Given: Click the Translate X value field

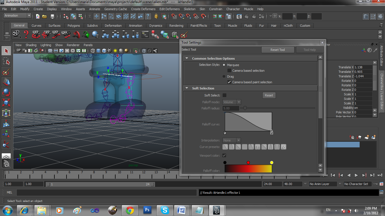Looking at the screenshot, I should (363, 67).
